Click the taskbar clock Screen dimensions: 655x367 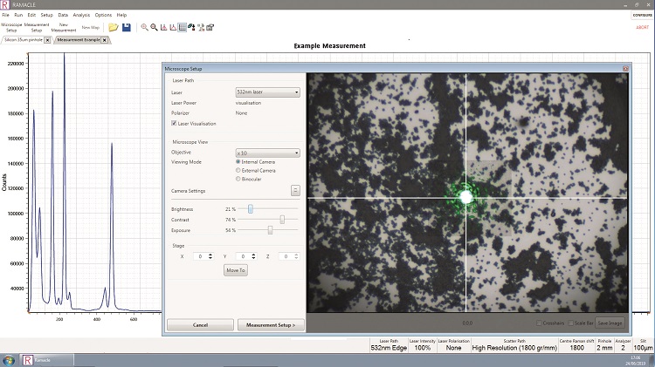click(635, 360)
